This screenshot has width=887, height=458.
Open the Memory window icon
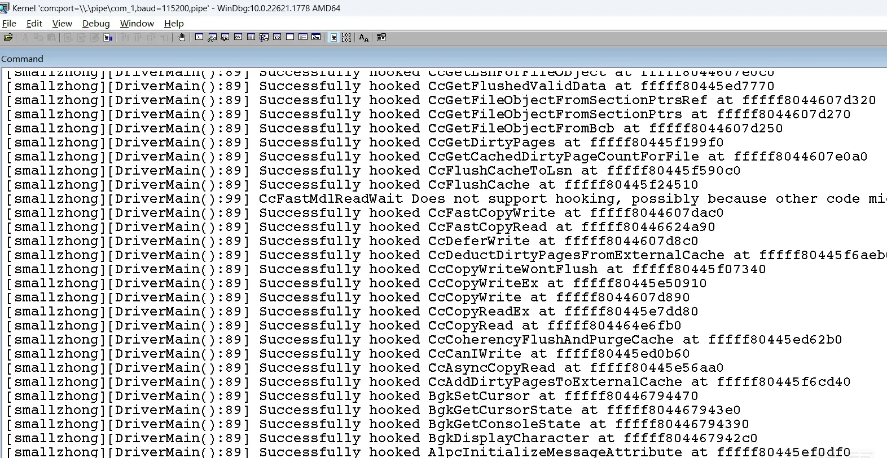[x=251, y=38]
